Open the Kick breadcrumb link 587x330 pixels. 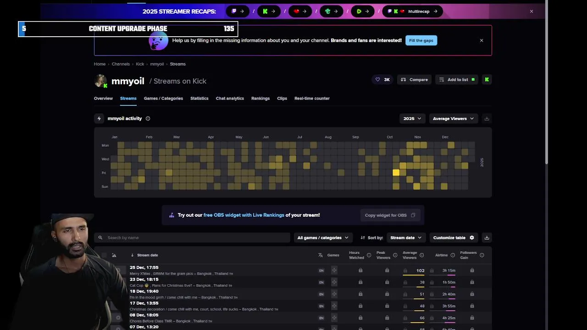(140, 64)
